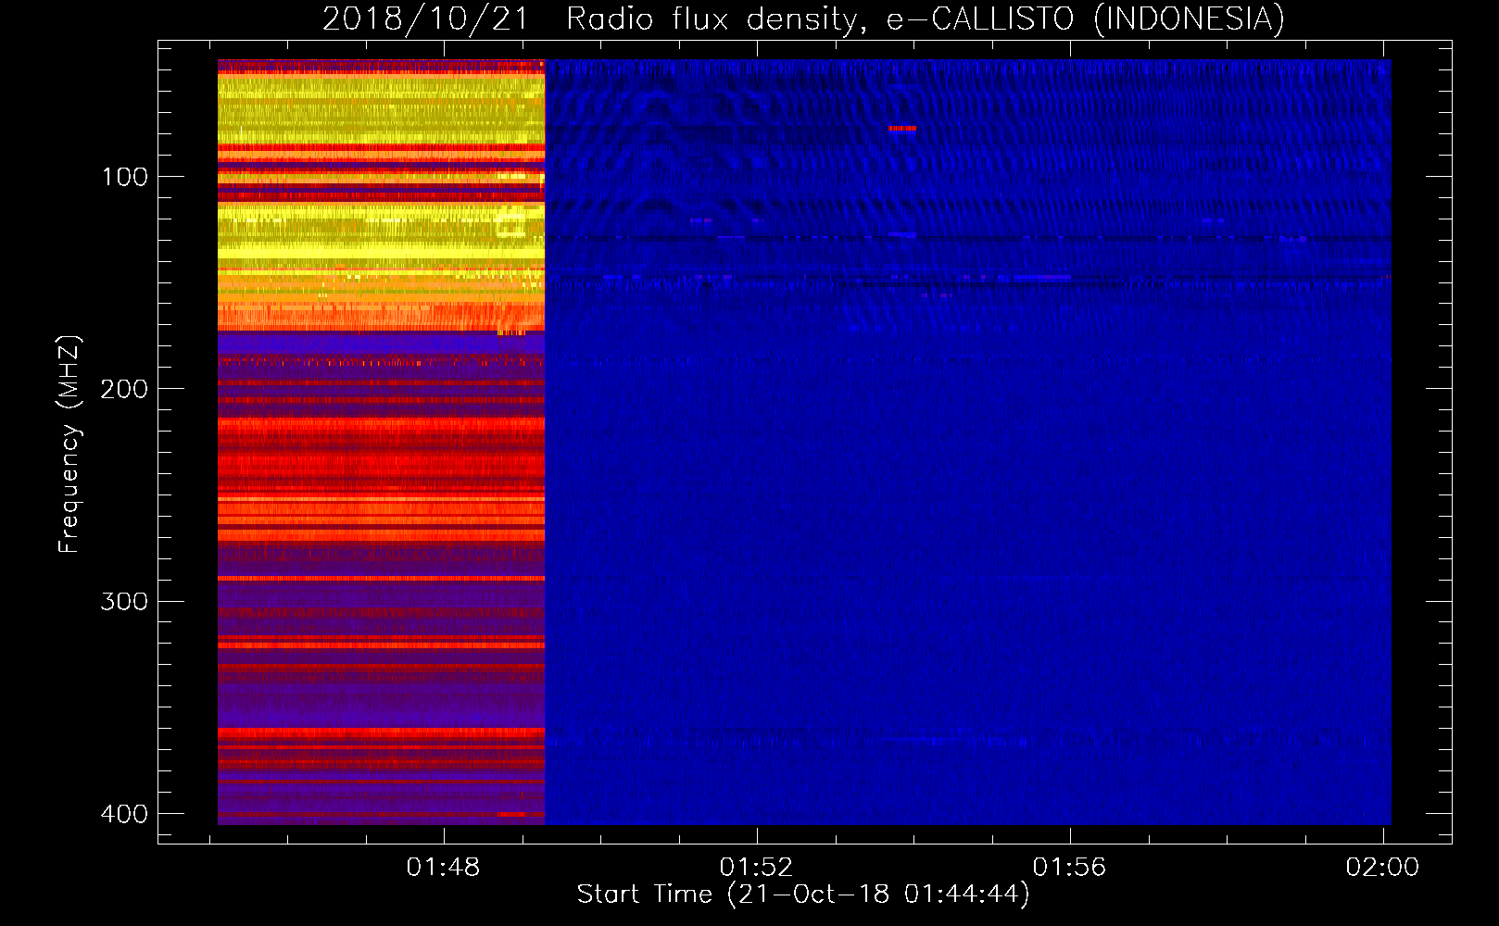The height and width of the screenshot is (926, 1499).
Task: Select the 300 frequency tick label
Action: pyautogui.click(x=125, y=601)
